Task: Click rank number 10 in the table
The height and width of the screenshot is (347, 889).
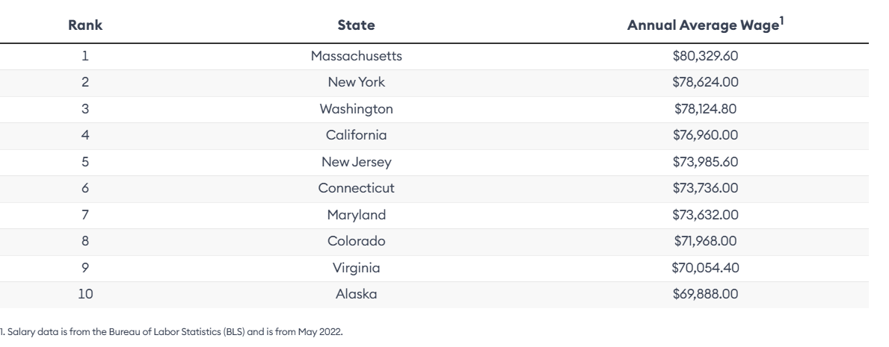Action: [85, 294]
